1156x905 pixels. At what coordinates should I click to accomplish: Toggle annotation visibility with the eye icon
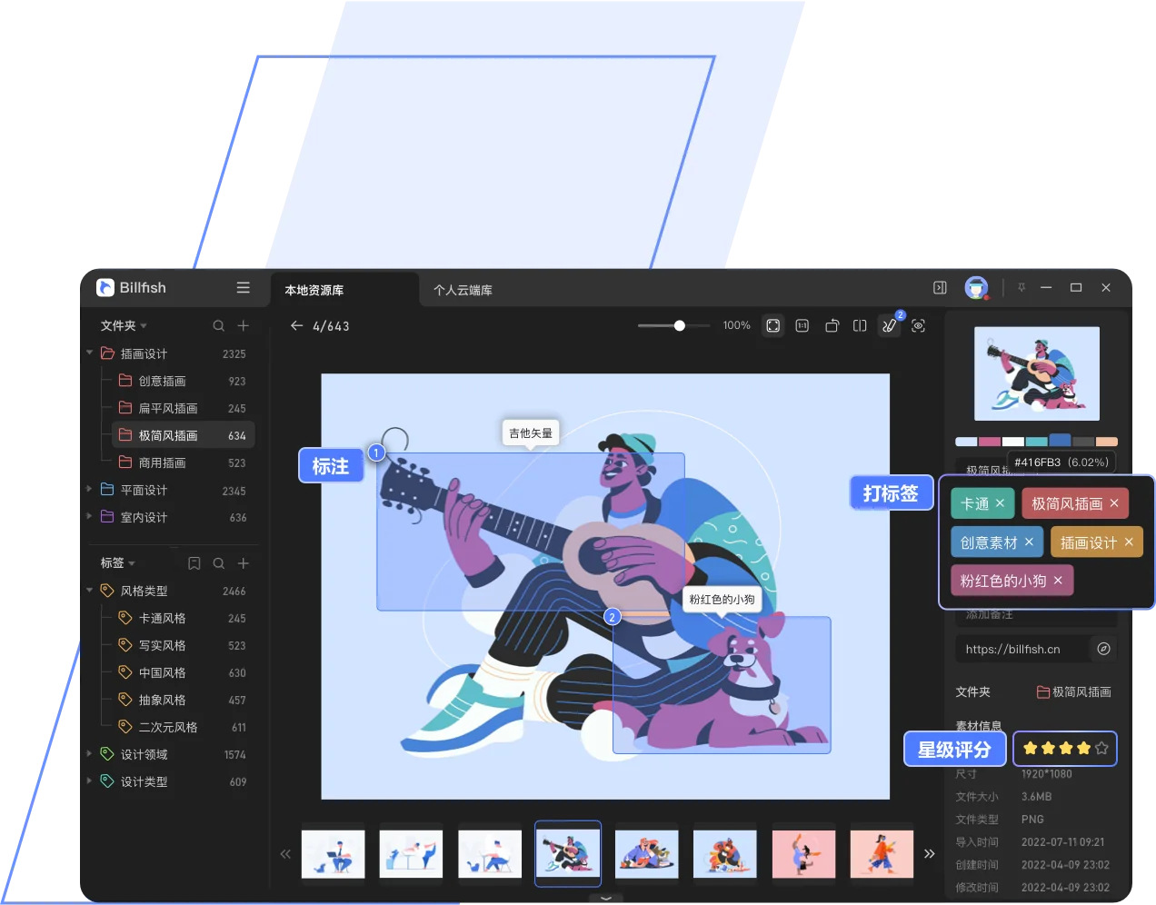pyautogui.click(x=919, y=325)
